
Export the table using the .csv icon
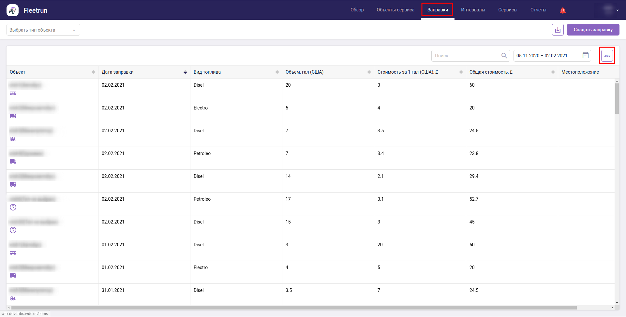[607, 56]
